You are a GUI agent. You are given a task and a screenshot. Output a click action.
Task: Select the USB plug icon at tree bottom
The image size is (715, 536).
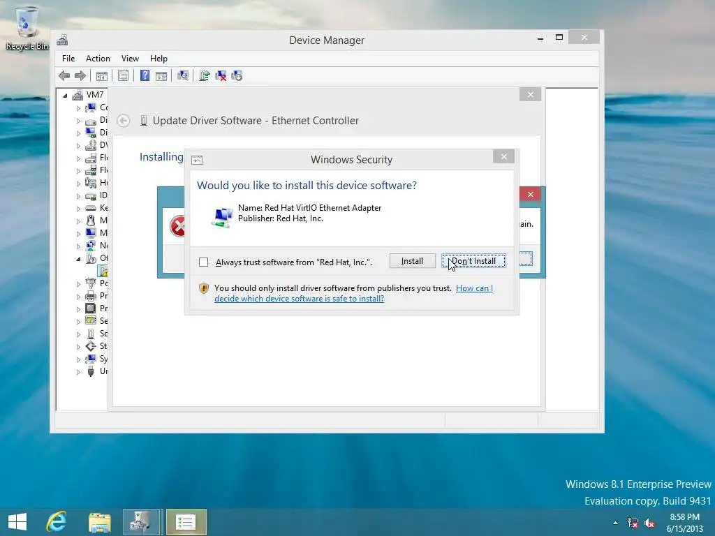(x=91, y=371)
